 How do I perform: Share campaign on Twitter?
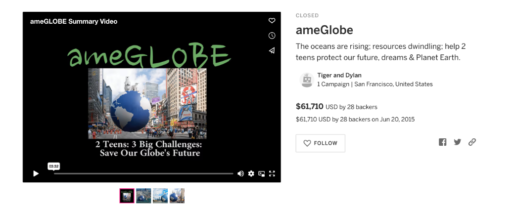[x=457, y=142]
